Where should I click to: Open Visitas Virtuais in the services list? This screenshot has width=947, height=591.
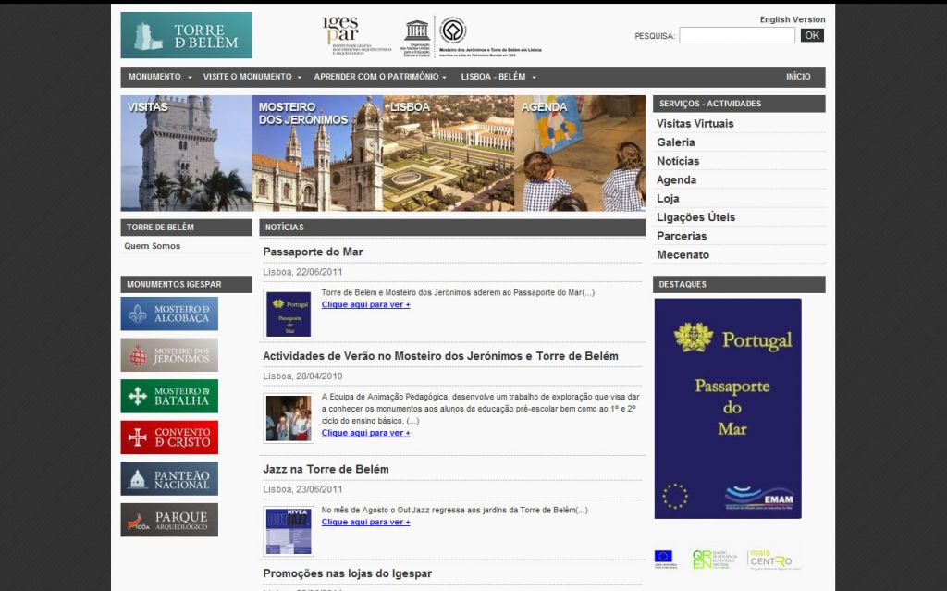click(695, 124)
